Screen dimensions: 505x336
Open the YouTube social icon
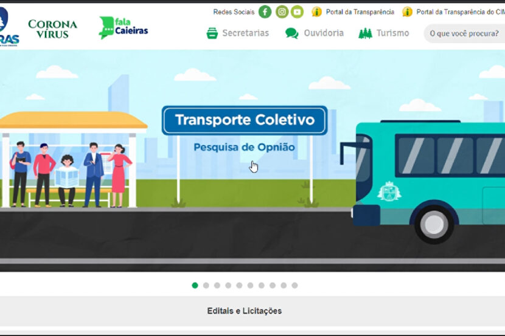[x=297, y=12]
